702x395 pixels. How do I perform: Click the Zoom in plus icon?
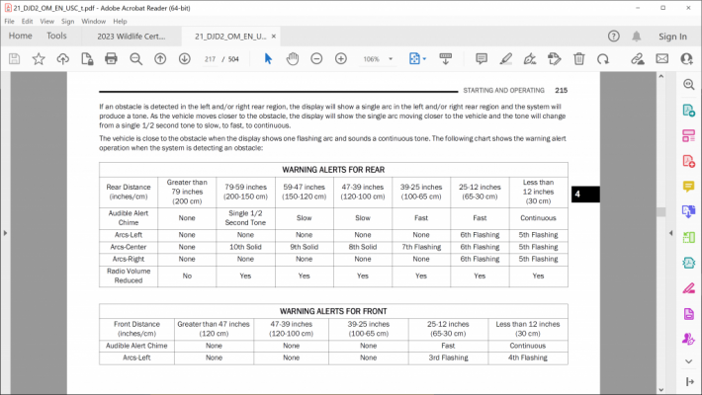(x=341, y=58)
